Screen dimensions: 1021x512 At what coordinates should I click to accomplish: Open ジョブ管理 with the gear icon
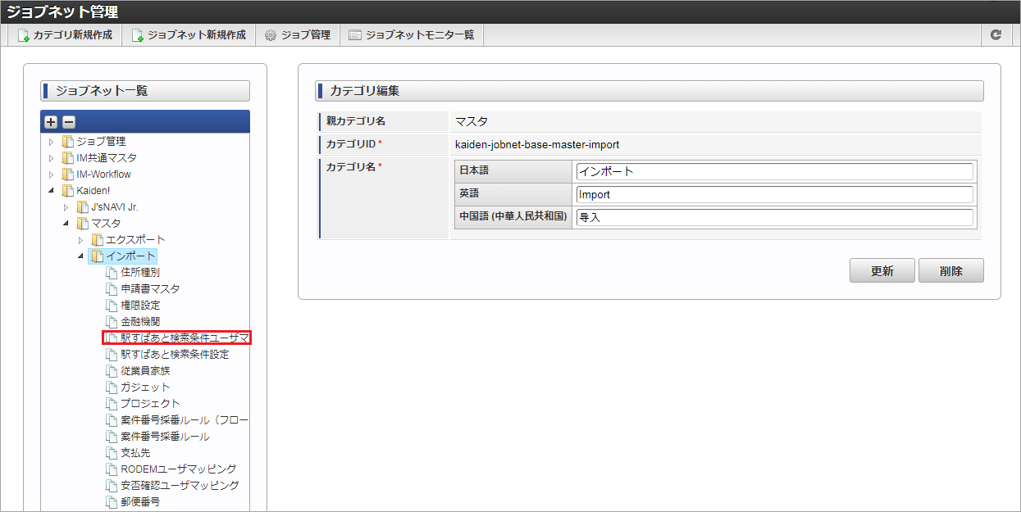(297, 35)
